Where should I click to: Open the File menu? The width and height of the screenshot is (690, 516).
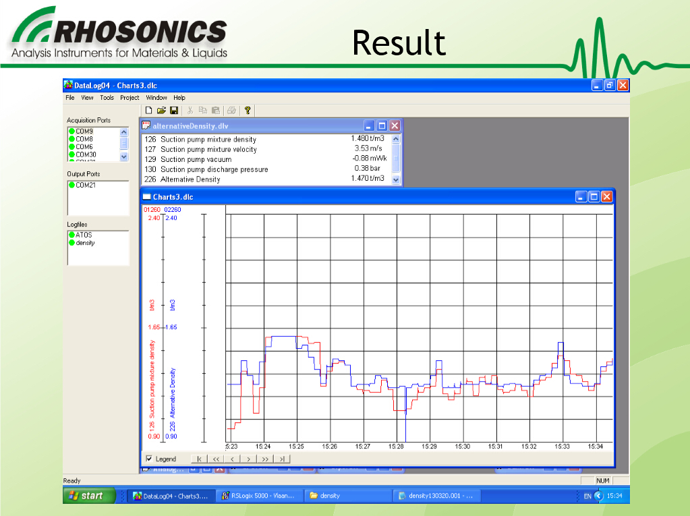[x=70, y=98]
